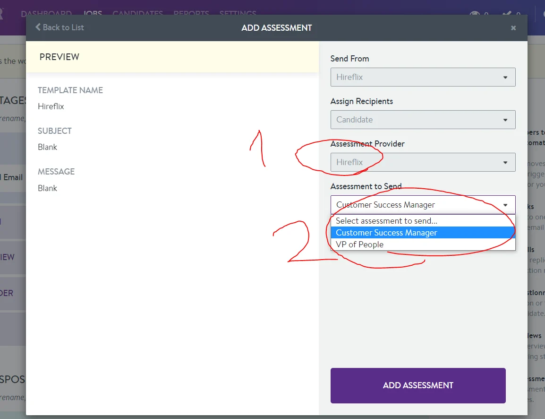Choose 'Select assessment to send...' option
545x419 pixels.
[x=423, y=221]
